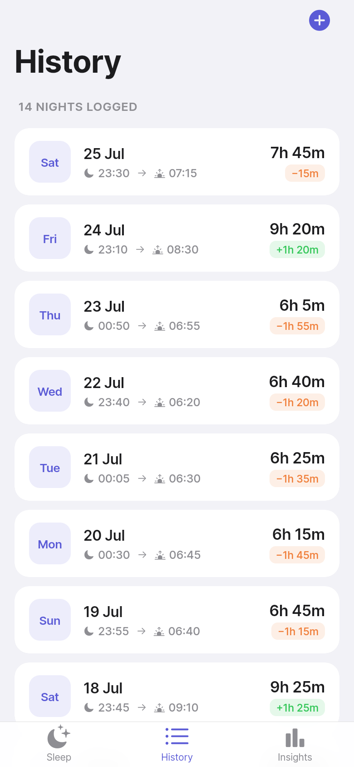Click the Fri day badge for 24 Jul
This screenshot has height=767, width=354.
tap(50, 238)
